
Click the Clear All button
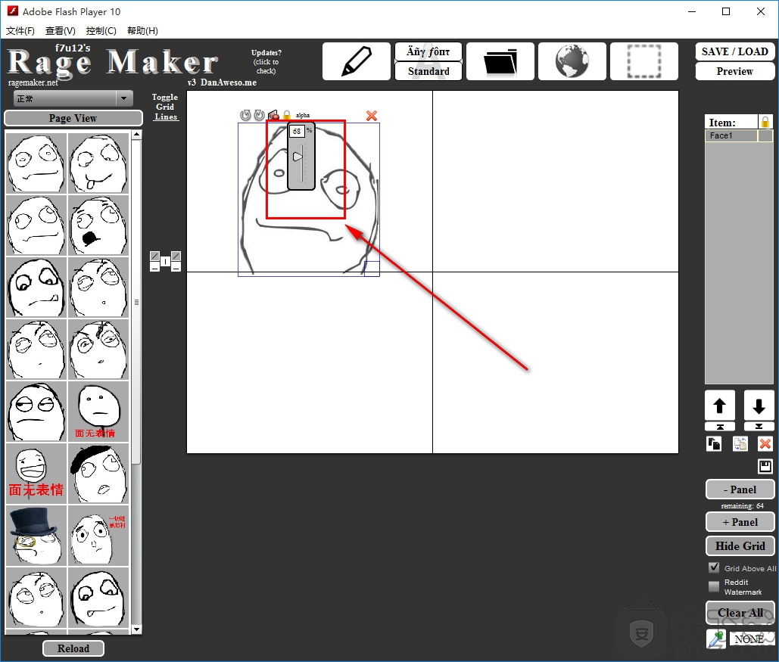pos(740,613)
